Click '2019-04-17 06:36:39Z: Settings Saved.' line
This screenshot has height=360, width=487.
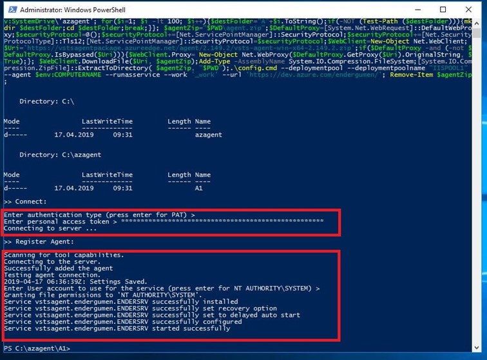coord(75,281)
